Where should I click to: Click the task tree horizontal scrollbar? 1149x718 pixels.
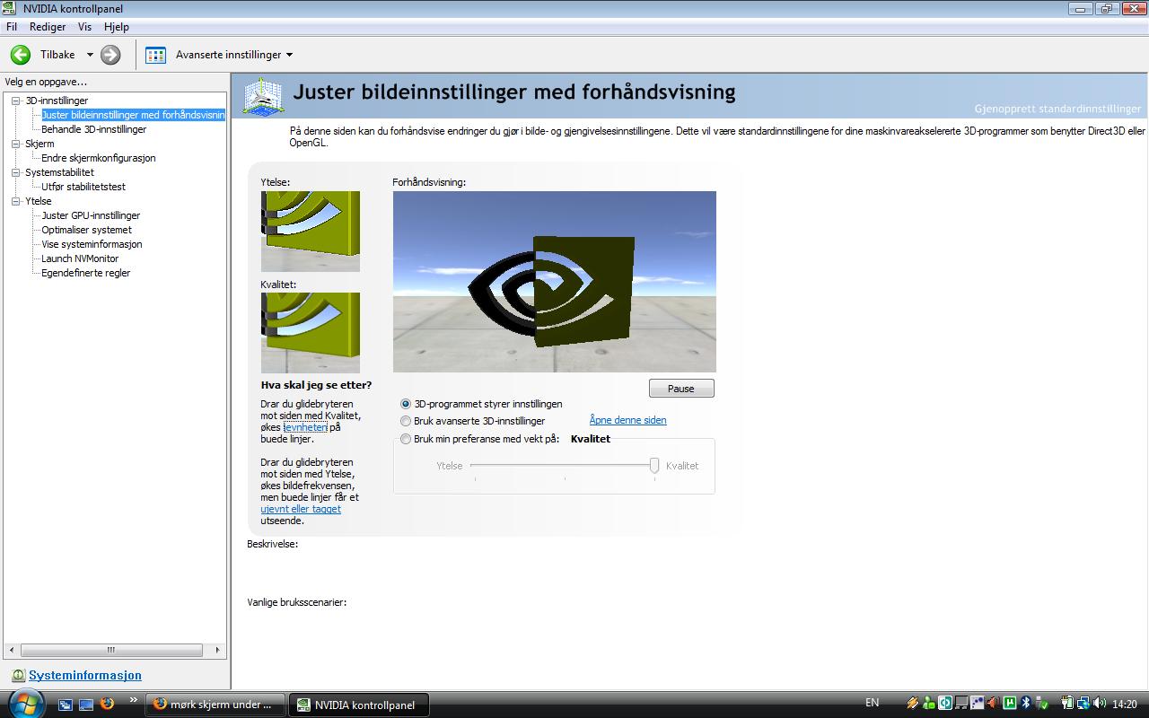pos(111,650)
